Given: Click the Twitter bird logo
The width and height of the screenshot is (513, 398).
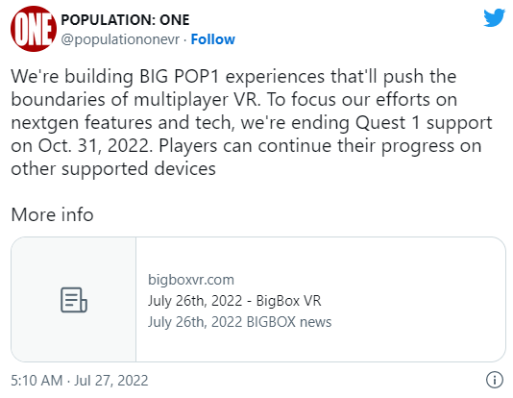Looking at the screenshot, I should 494,17.
